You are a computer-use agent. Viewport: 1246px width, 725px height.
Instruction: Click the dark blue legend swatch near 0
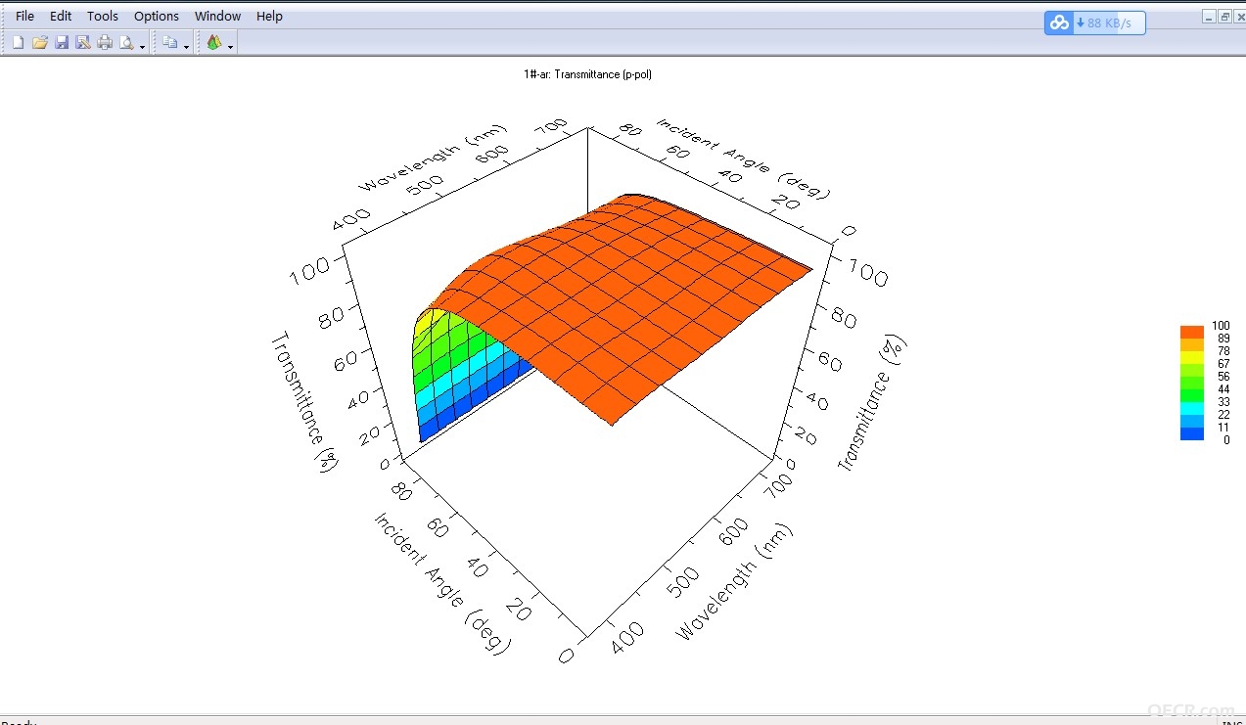click(1192, 433)
